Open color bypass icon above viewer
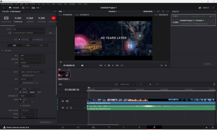 [x=158, y=11]
